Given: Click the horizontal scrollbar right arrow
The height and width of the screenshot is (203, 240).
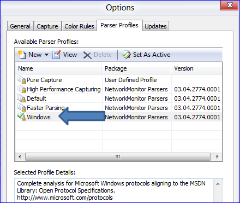Looking at the screenshot, I should click(x=217, y=156).
